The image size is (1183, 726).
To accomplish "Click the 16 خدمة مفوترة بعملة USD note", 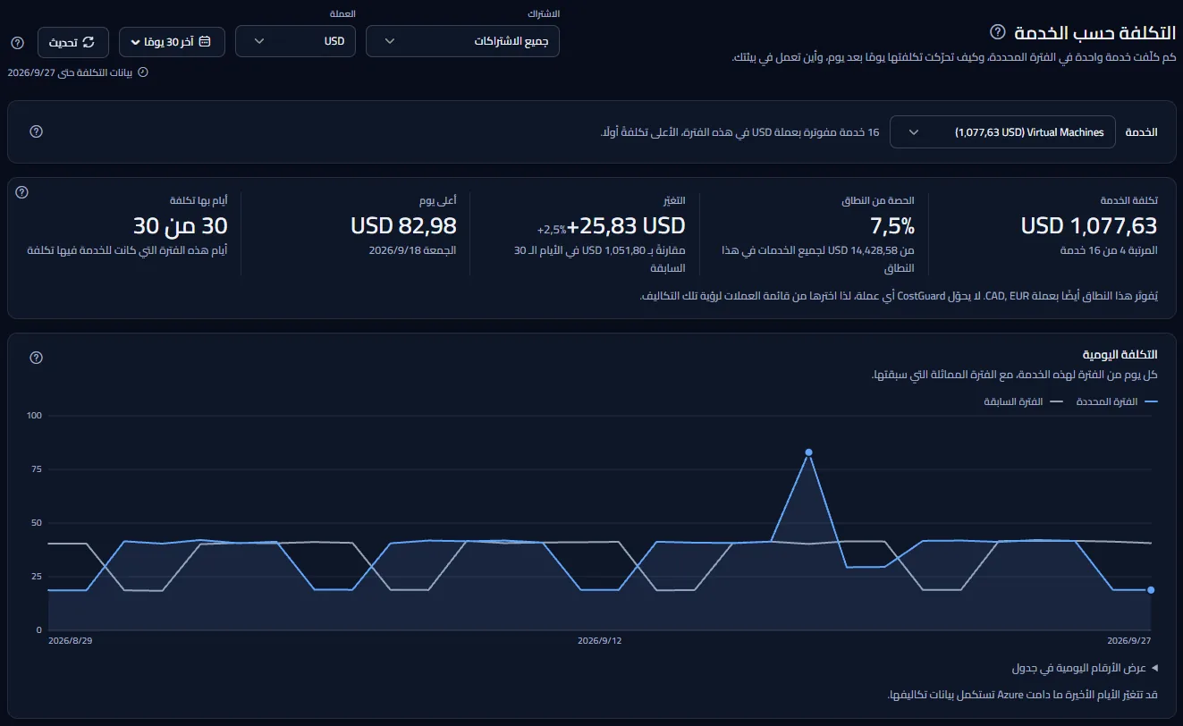I will [740, 132].
